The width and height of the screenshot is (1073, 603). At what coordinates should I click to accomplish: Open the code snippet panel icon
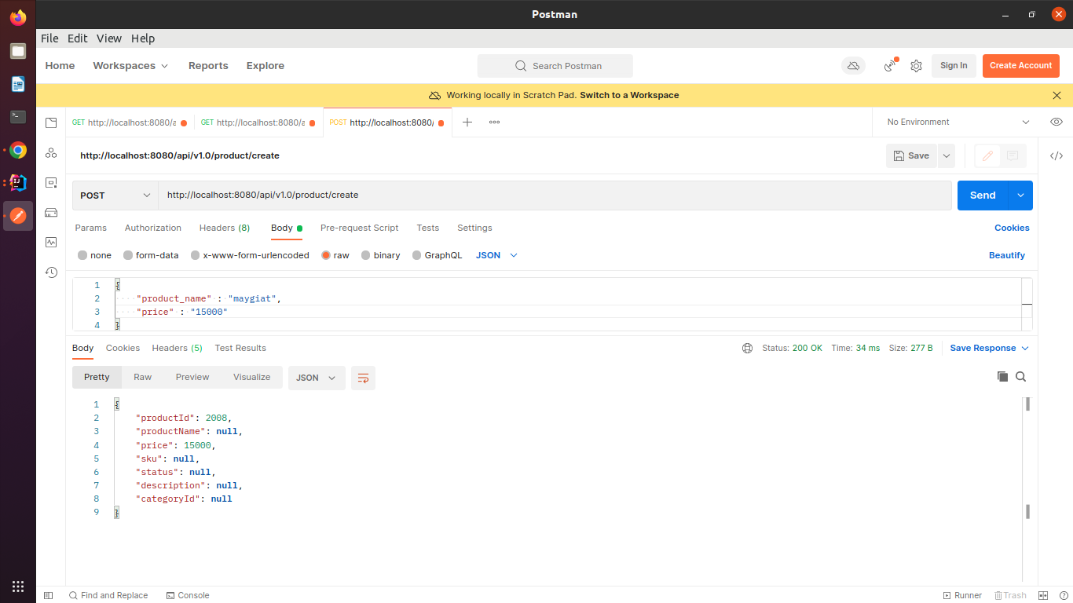tap(1057, 155)
